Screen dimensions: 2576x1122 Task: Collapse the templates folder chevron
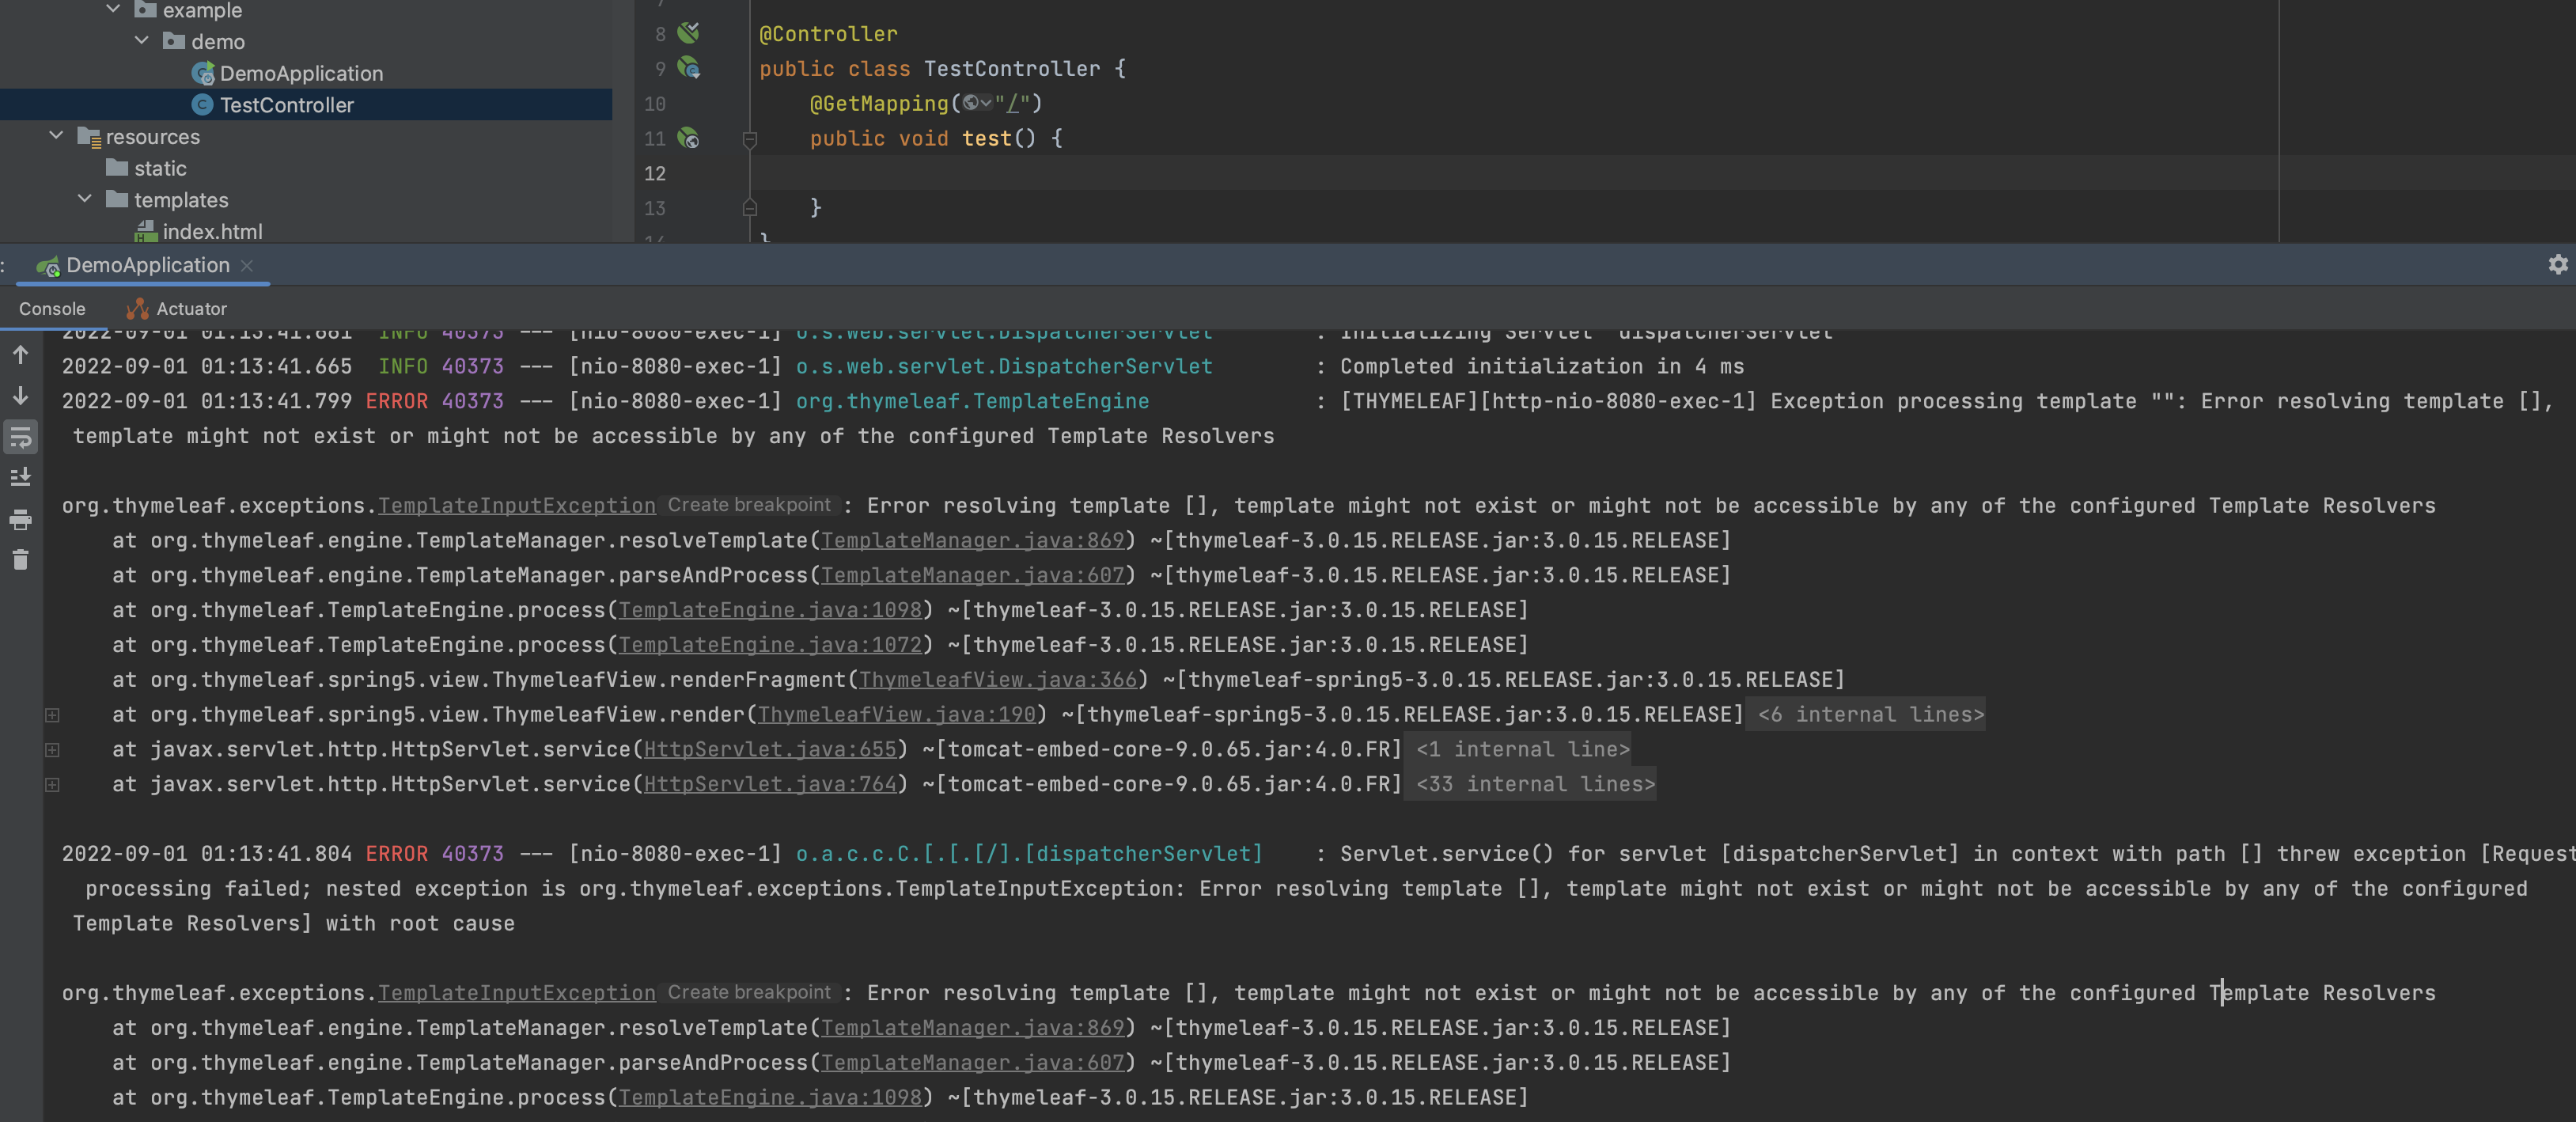(x=85, y=199)
